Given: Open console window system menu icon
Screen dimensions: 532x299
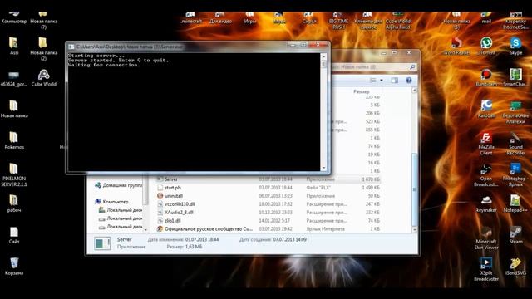Looking at the screenshot, I should (x=71, y=47).
